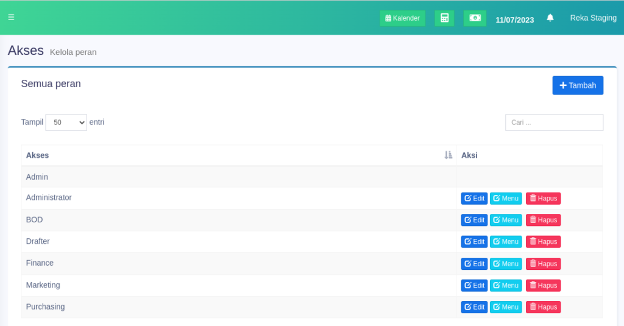624x326 pixels.
Task: Edit the Administrator role
Action: pyautogui.click(x=474, y=199)
